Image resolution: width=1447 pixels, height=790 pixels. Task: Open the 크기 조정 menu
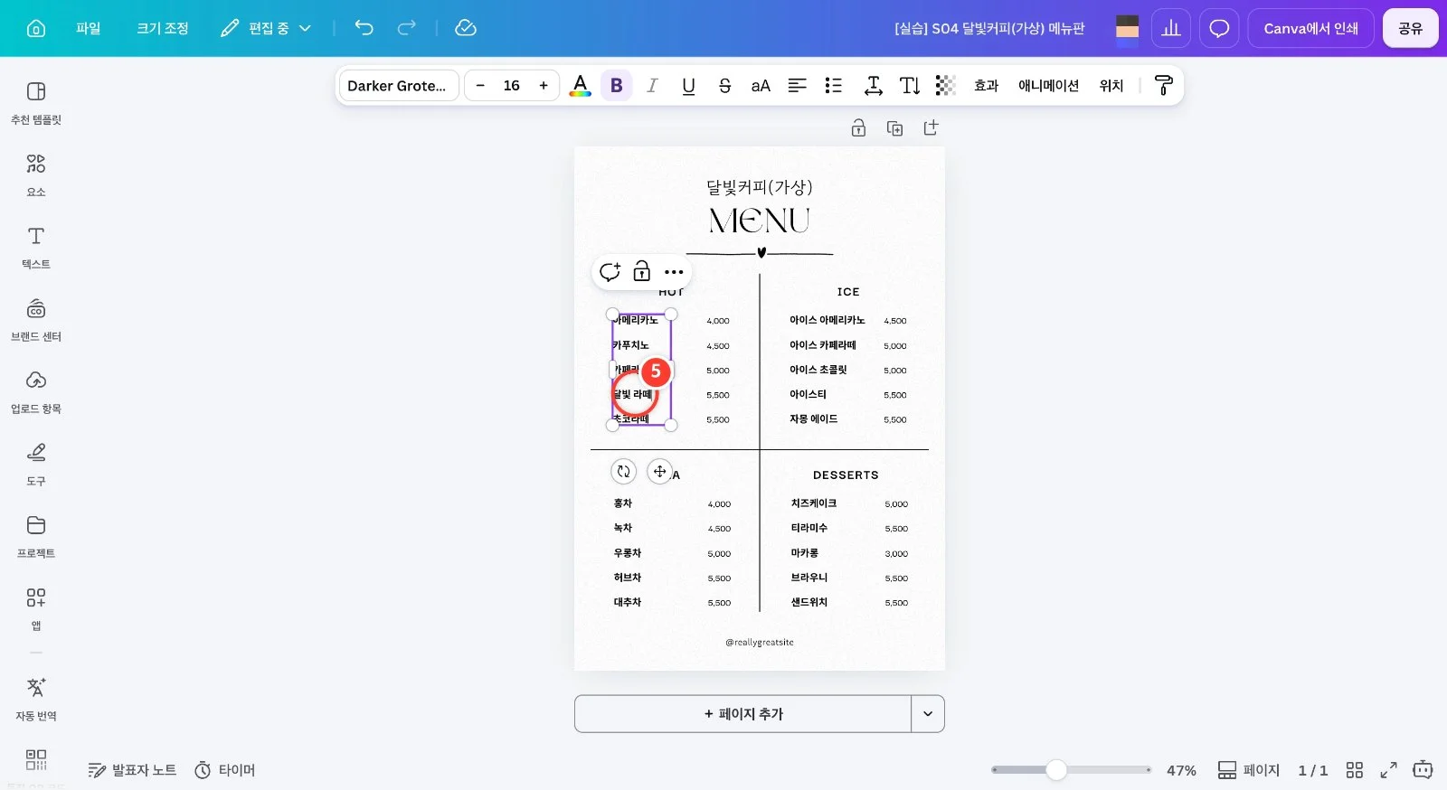tap(163, 28)
